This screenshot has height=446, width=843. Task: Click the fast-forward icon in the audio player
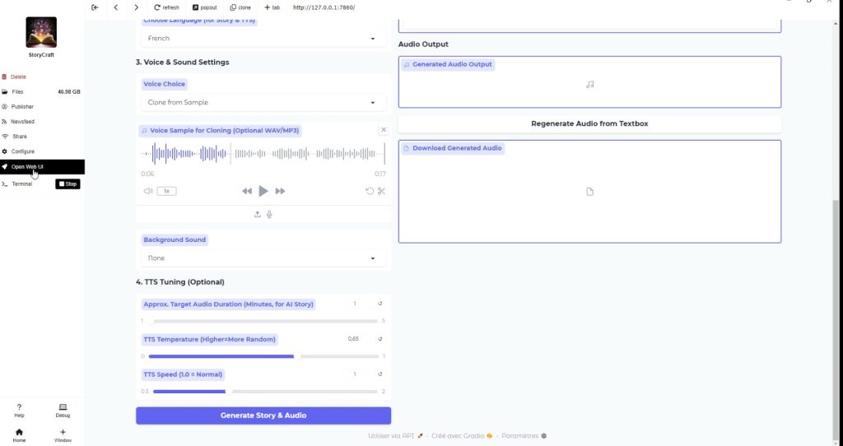[280, 191]
